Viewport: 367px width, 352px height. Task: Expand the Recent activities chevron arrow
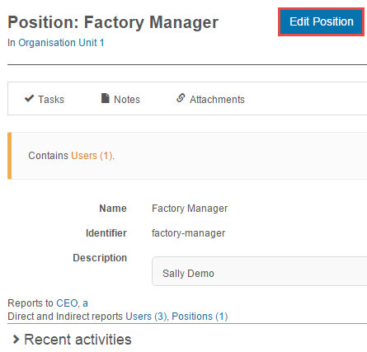click(x=16, y=340)
